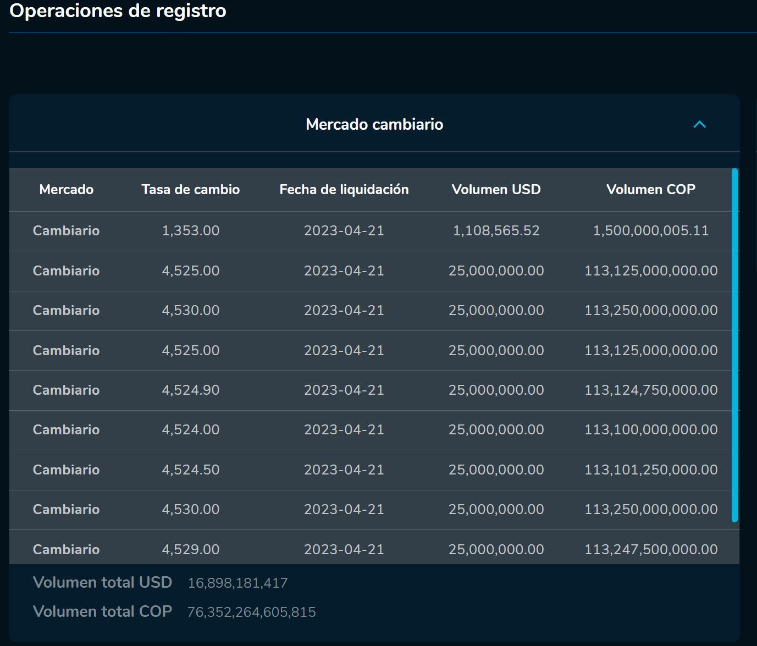Image resolution: width=757 pixels, height=646 pixels.
Task: Click the Volumen total COP value 76,352,264,605,815
Action: pos(251,612)
